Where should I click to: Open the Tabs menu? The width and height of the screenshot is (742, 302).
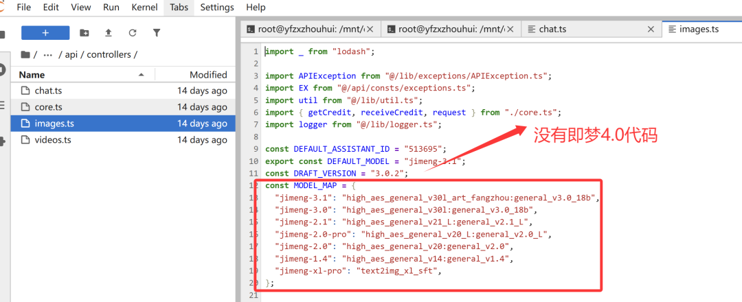pyautogui.click(x=179, y=7)
